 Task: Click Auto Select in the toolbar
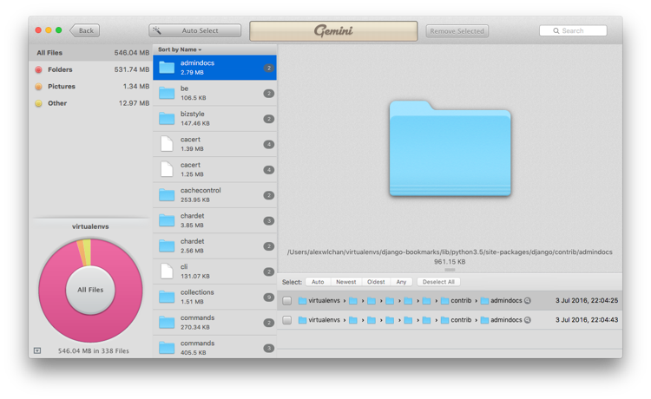pos(194,30)
